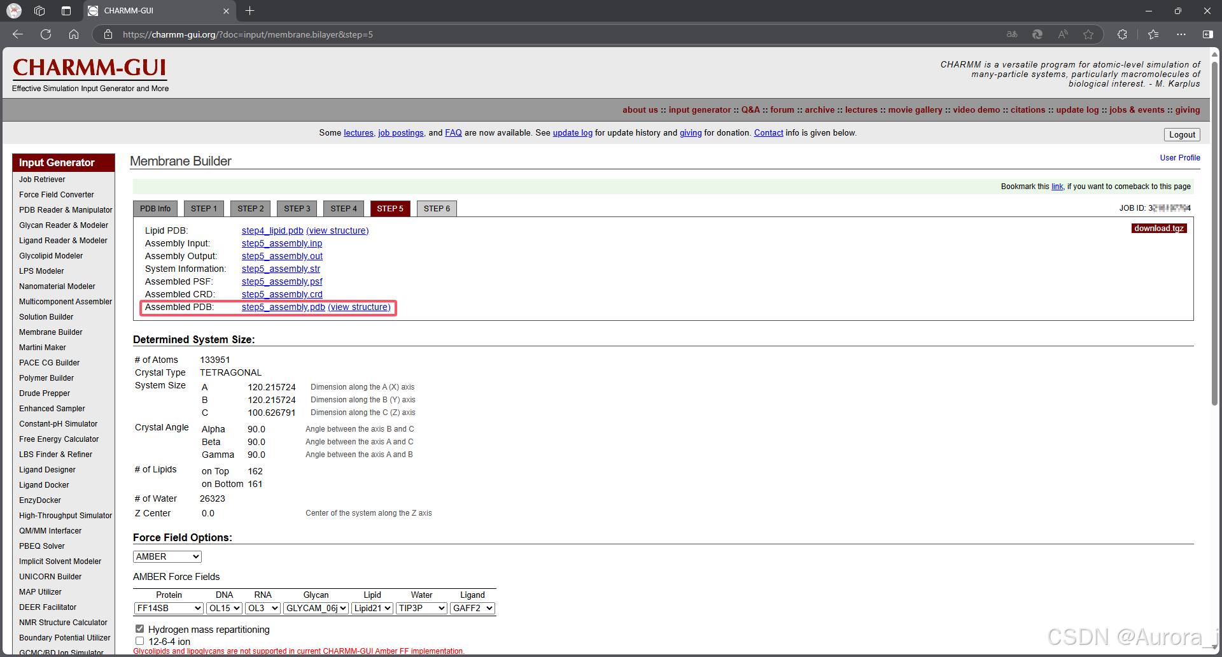Open the Lipid21 dropdown
Screen dimensions: 1222x657
tap(372, 608)
